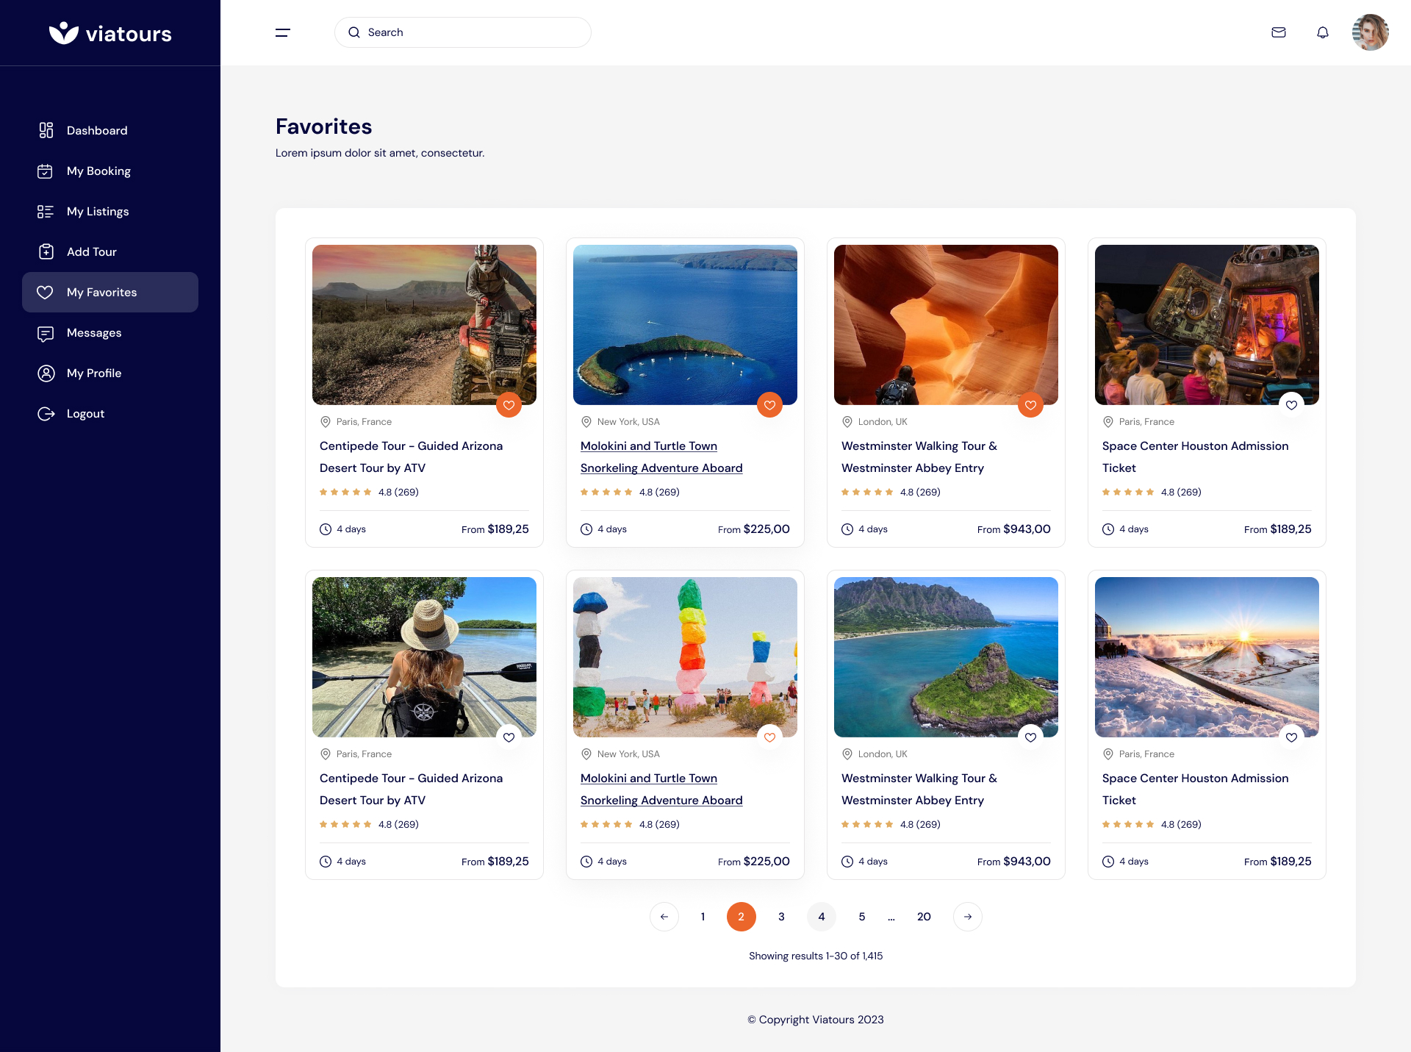Open My Profile using its sidebar icon
The image size is (1411, 1052).
click(46, 373)
